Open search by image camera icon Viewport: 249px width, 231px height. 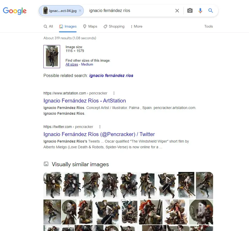[190, 11]
